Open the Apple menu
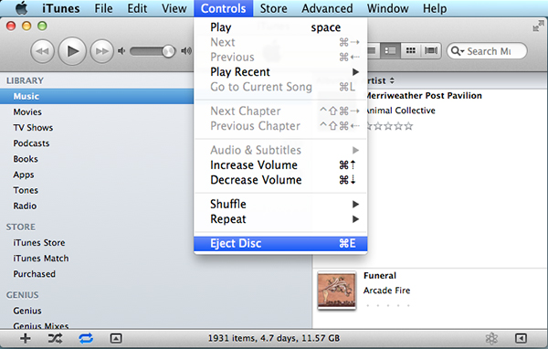 point(22,8)
